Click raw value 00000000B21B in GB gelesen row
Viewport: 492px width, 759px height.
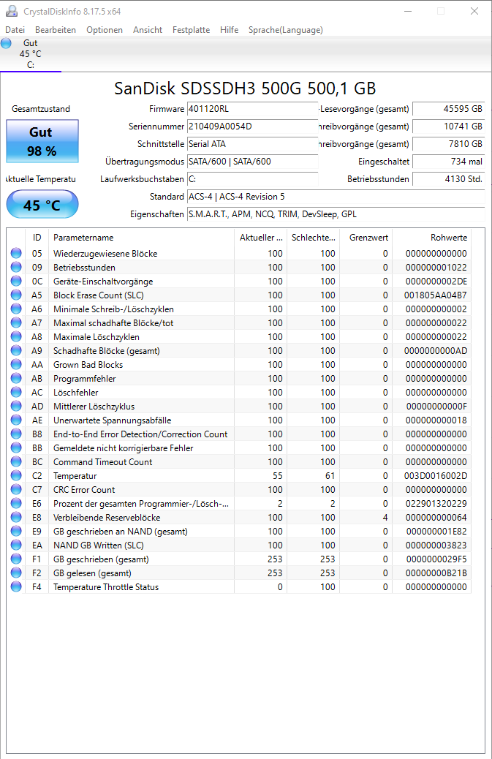click(x=436, y=573)
